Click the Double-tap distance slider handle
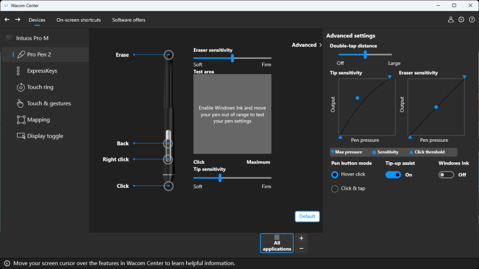 365,54
